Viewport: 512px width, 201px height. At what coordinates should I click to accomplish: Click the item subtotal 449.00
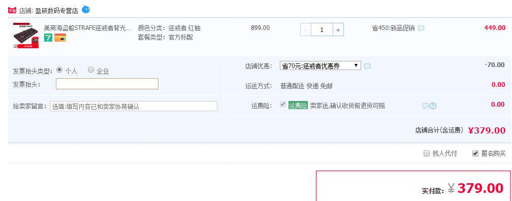pyautogui.click(x=495, y=28)
